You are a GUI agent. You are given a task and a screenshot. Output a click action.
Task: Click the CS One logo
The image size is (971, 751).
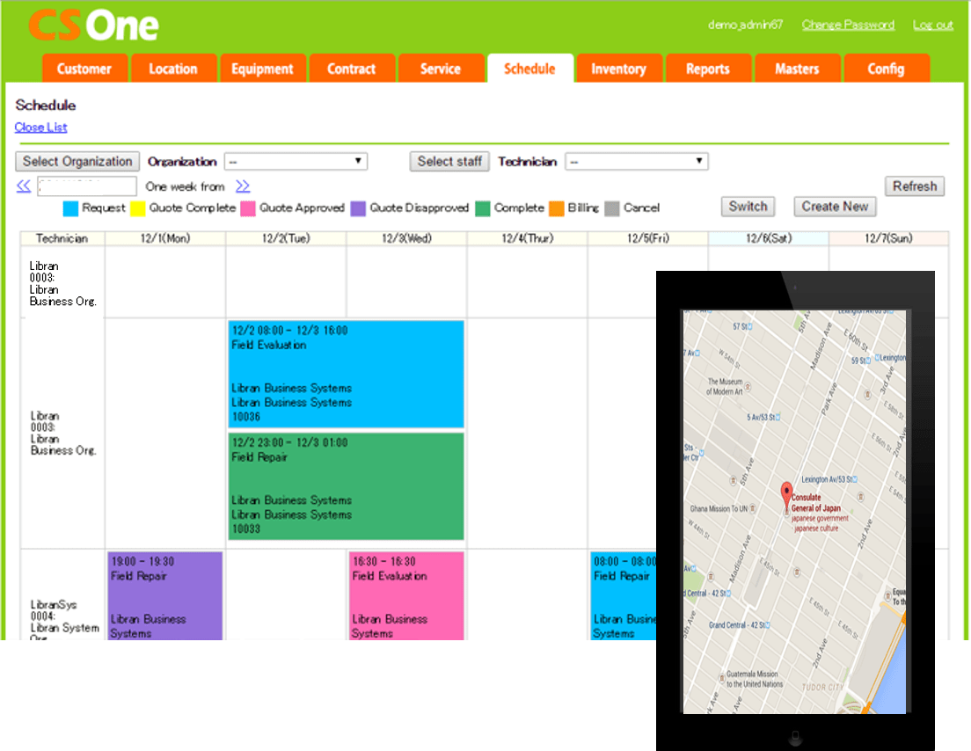coord(93,26)
